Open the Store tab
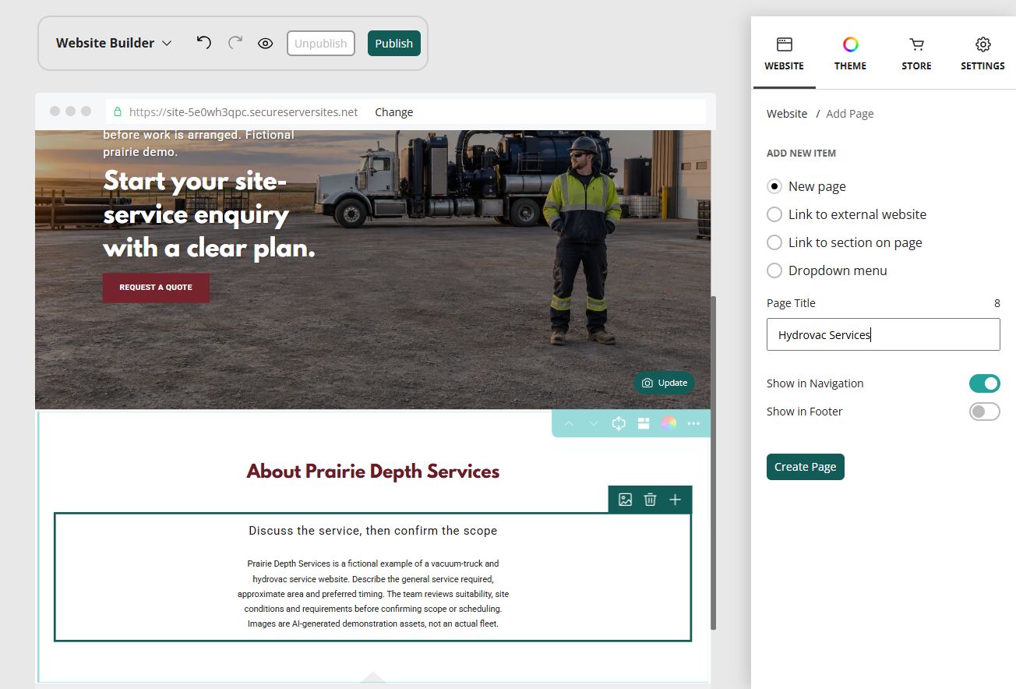Screen dimensions: 1016x689 tap(916, 54)
